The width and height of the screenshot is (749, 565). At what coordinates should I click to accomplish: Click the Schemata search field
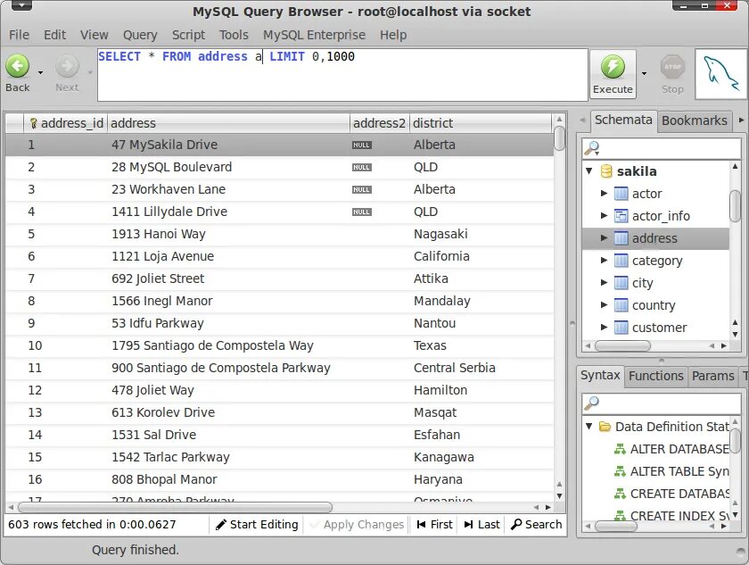661,149
